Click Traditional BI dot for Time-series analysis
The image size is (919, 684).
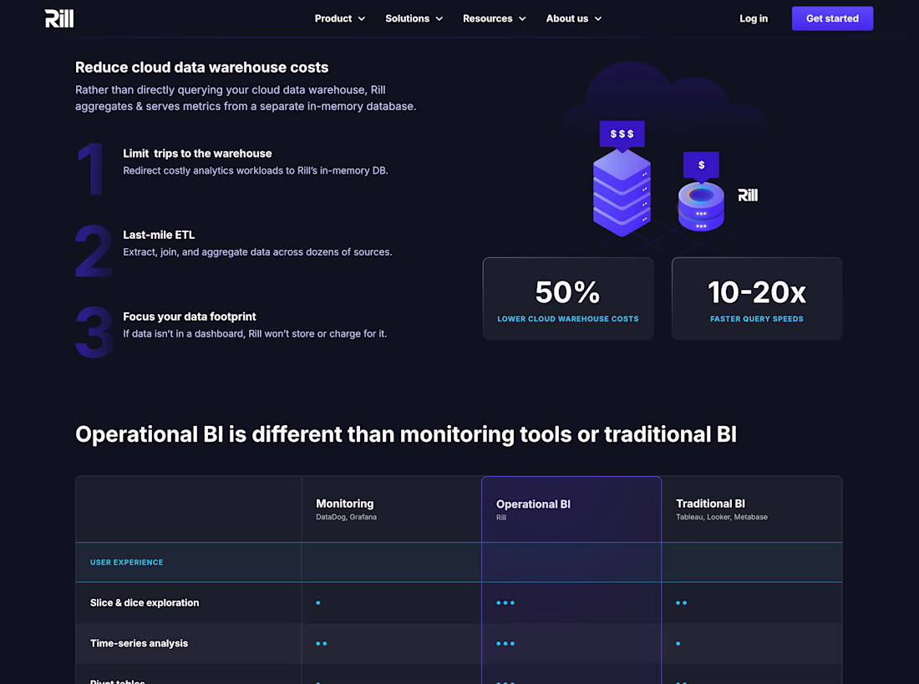coord(678,644)
